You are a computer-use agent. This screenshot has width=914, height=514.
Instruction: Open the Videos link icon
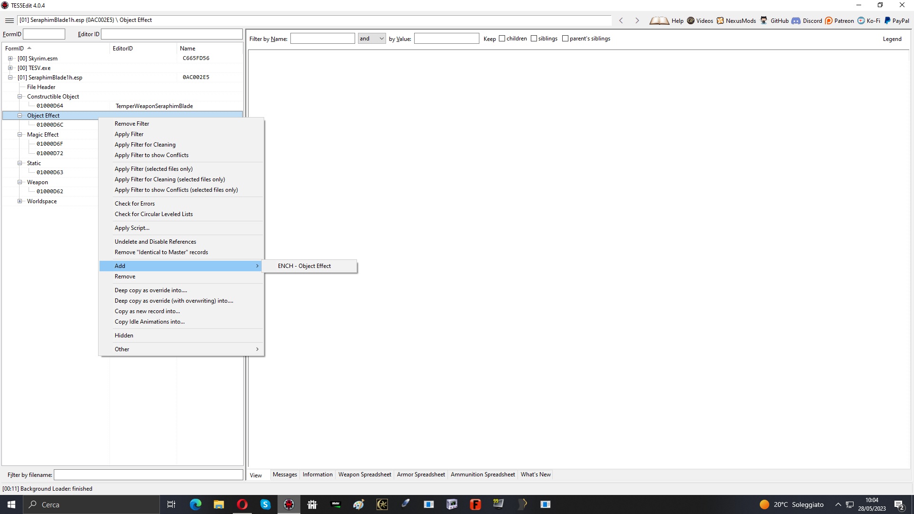click(691, 20)
